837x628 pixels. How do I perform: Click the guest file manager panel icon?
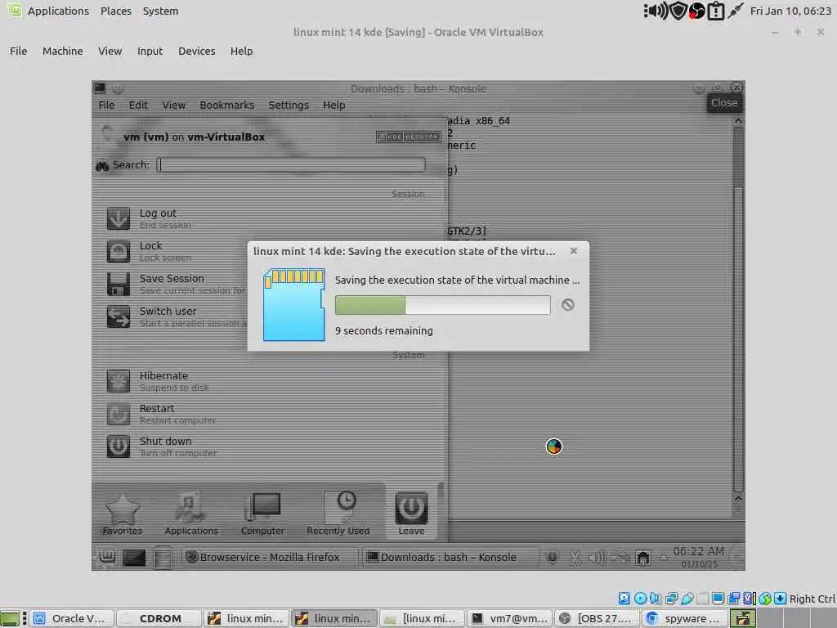163,558
